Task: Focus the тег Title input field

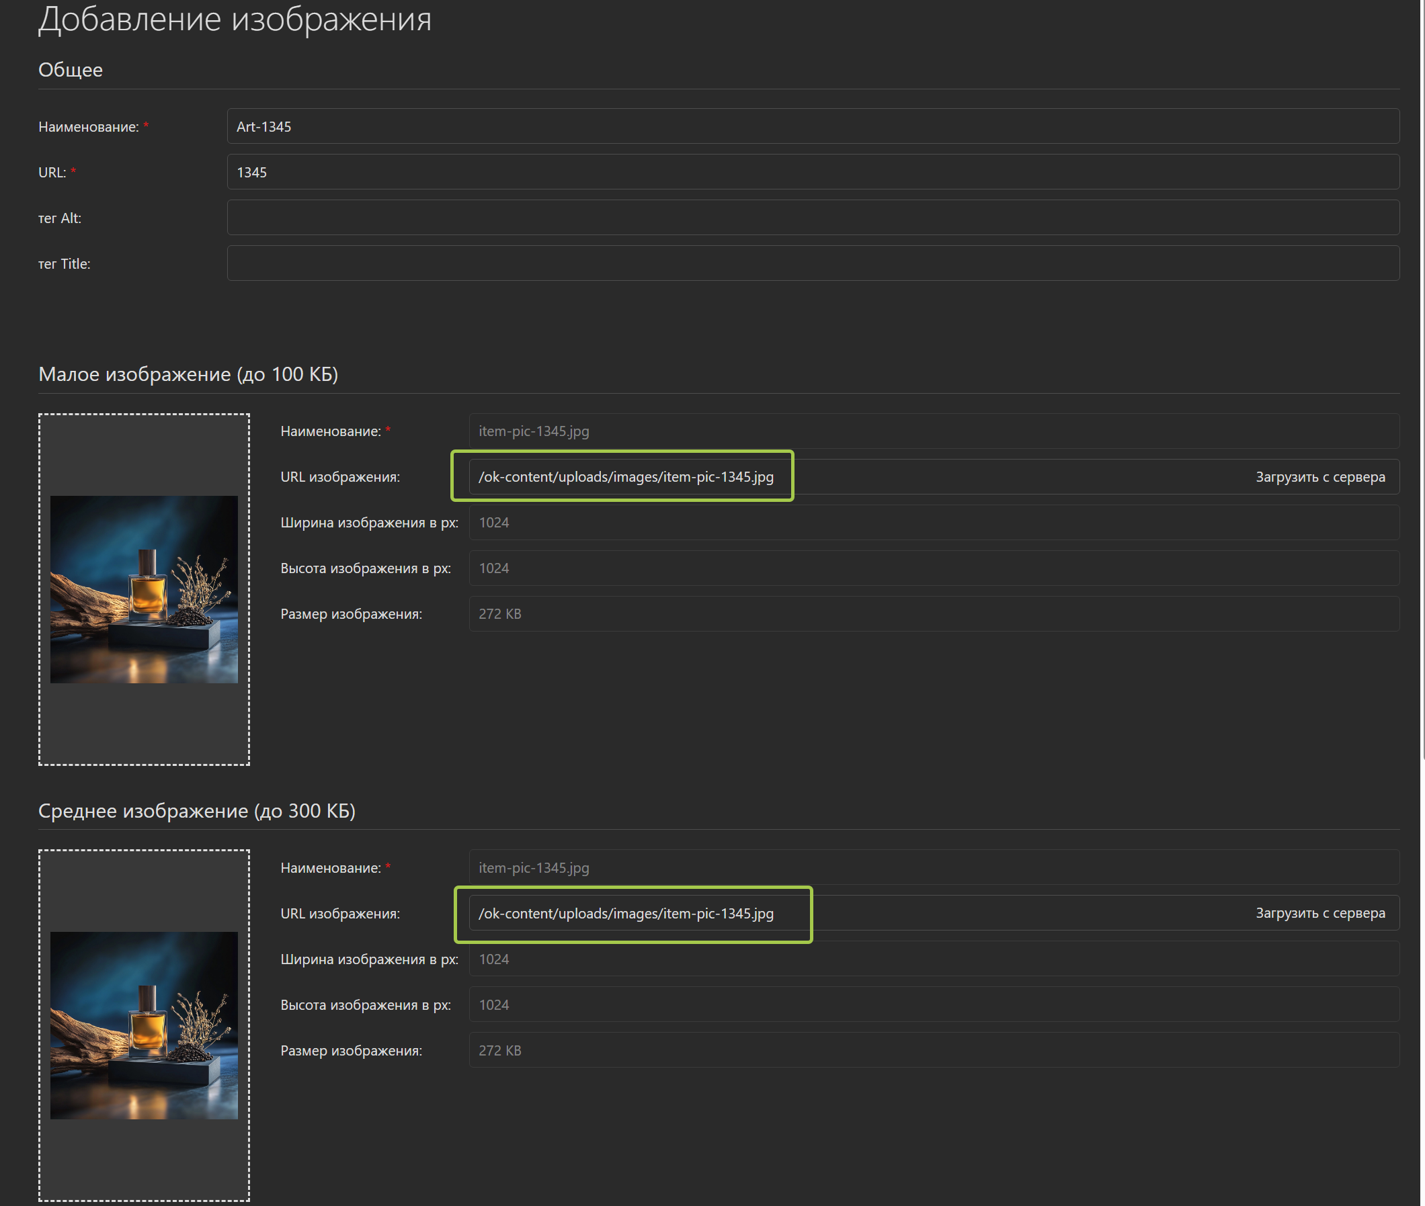Action: (812, 264)
